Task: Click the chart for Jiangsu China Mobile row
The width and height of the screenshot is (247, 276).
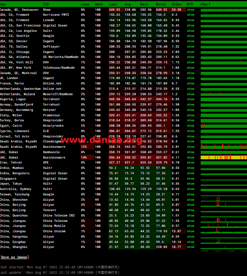Action: [x=224, y=226]
